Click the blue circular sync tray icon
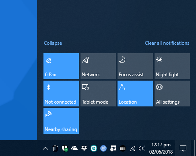Viewport: 196px width, 156px height. tap(103, 148)
